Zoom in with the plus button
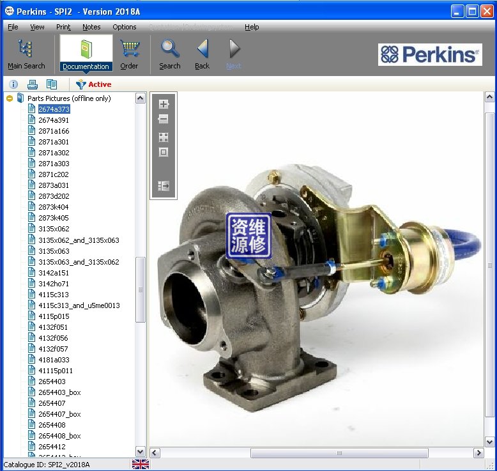 [164, 104]
